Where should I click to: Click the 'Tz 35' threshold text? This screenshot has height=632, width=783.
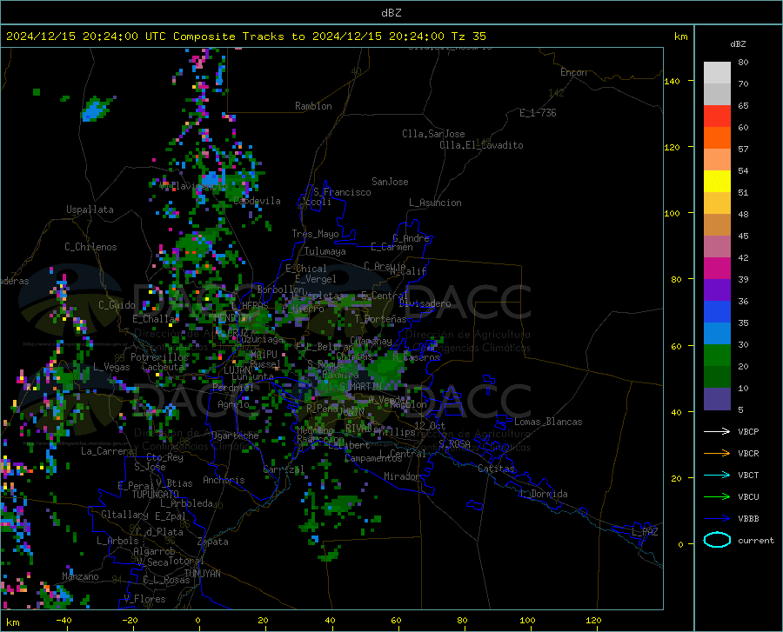[468, 37]
